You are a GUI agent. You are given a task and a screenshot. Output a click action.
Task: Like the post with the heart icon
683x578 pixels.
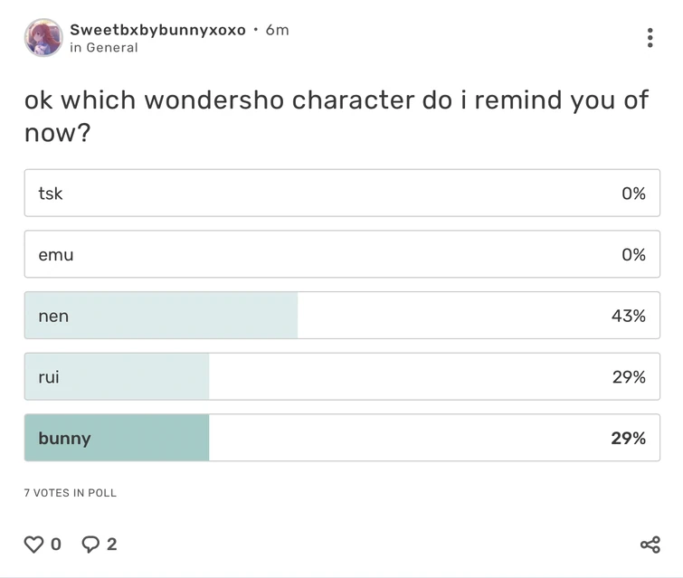coord(33,545)
